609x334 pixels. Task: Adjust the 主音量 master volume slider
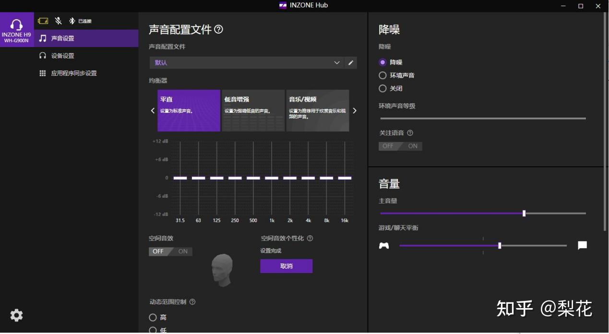(x=524, y=214)
